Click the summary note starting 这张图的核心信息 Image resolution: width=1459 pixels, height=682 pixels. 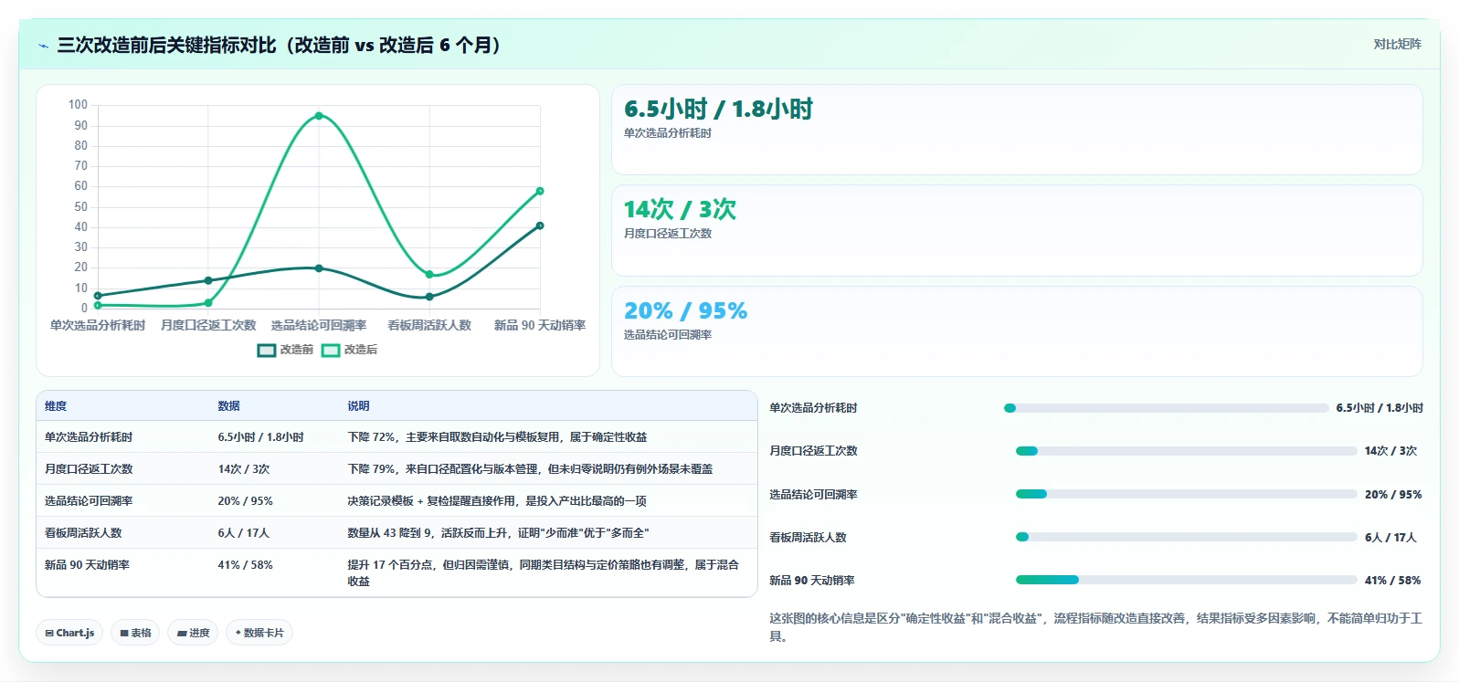(1095, 627)
